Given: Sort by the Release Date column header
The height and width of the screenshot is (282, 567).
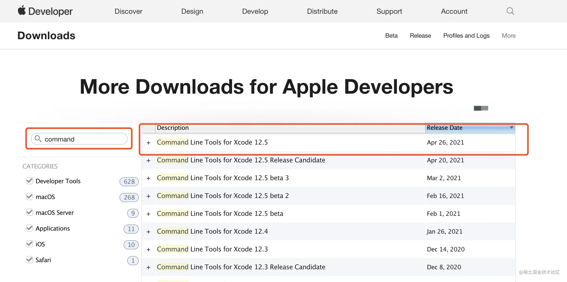Looking at the screenshot, I should coord(470,128).
